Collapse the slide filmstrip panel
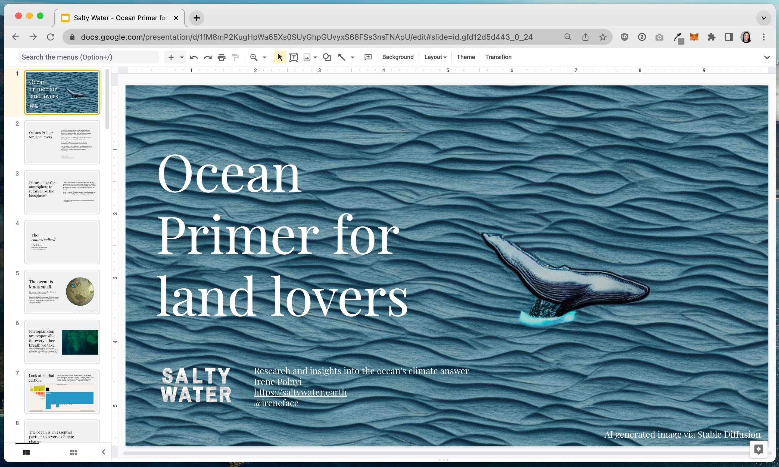779x467 pixels. 104,452
